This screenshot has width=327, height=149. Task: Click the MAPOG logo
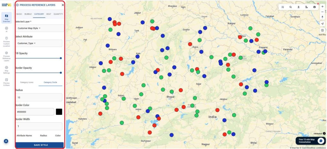coord(6,5)
